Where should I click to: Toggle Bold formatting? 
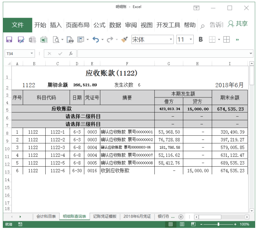(x=201, y=39)
